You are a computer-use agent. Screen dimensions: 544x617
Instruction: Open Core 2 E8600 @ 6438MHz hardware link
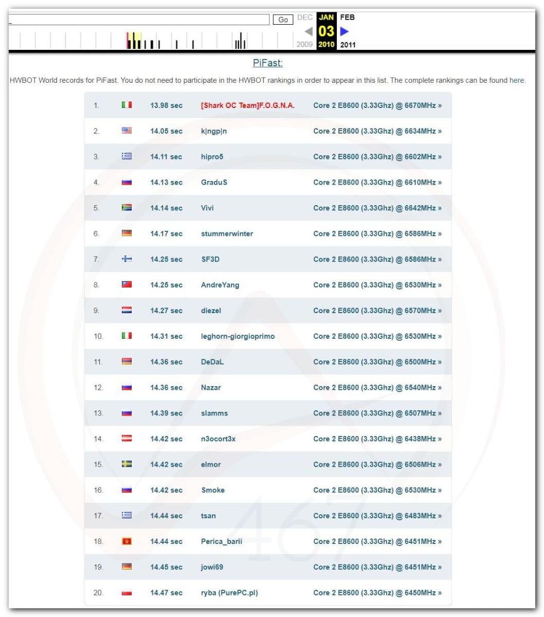[x=377, y=439]
